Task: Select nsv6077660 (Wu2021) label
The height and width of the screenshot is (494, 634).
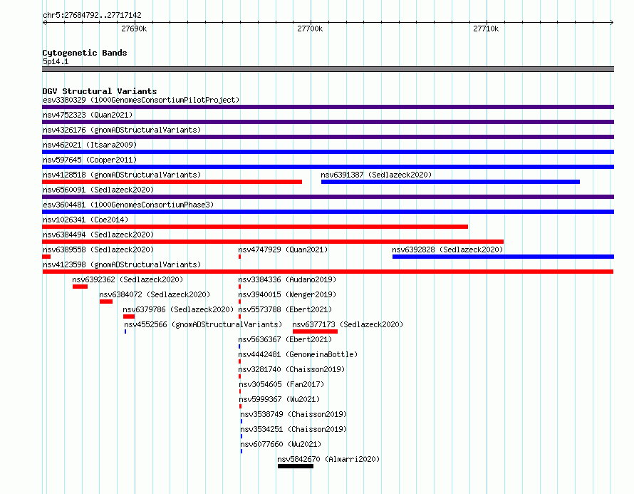Action: 281,444
